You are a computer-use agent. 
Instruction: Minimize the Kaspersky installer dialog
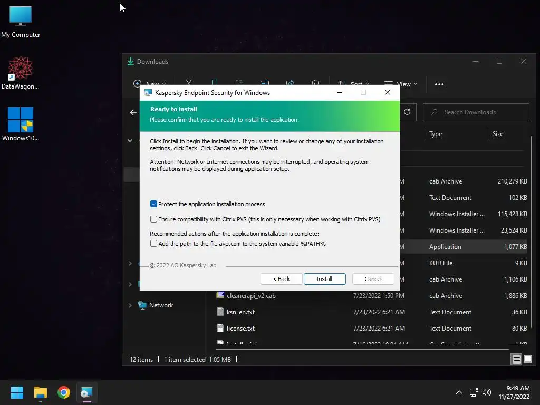point(339,92)
